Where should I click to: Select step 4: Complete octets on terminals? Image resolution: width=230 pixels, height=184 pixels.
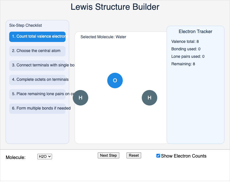(x=37, y=80)
